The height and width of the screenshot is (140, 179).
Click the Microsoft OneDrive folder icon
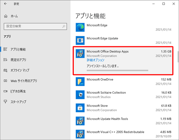point(80,82)
